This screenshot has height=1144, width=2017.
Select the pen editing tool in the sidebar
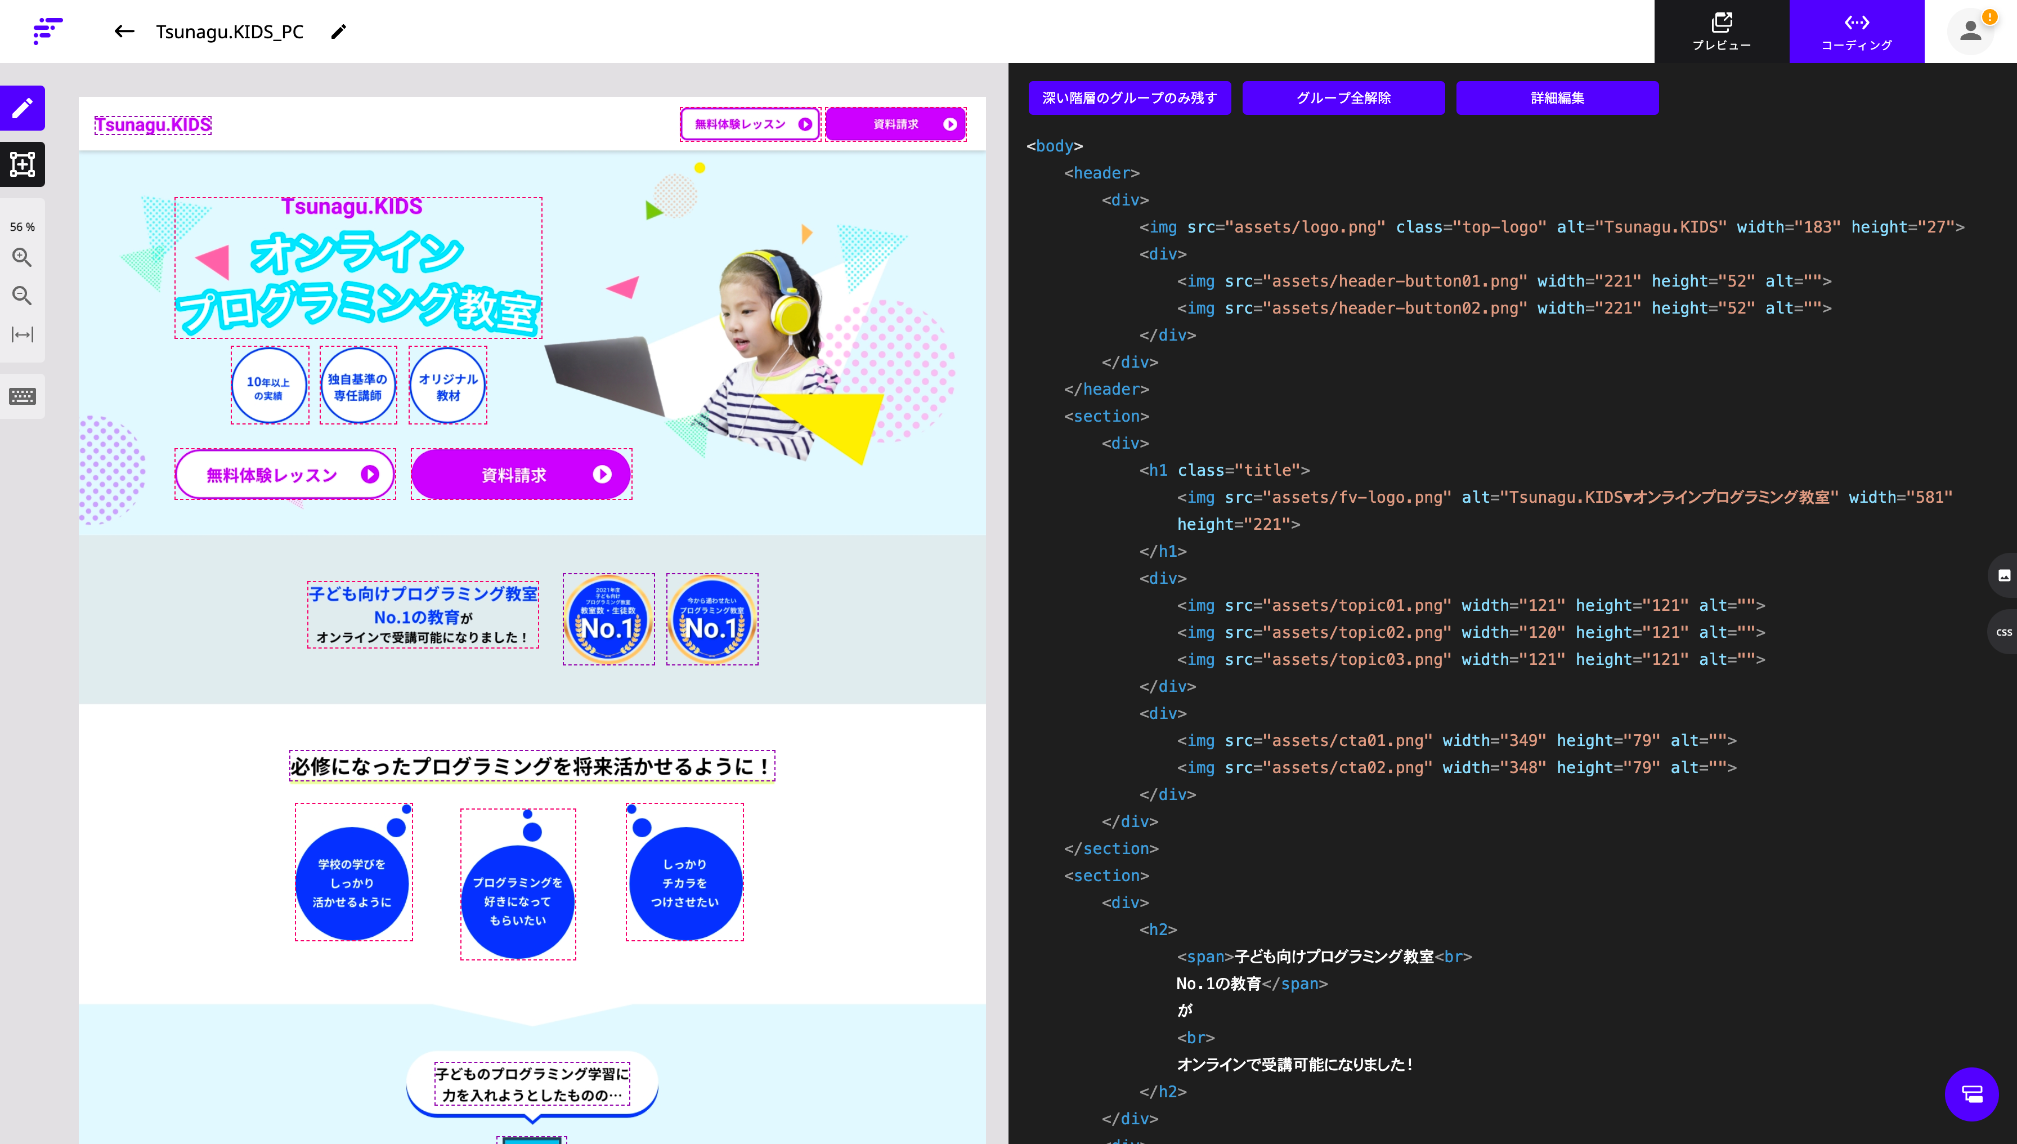[x=22, y=108]
